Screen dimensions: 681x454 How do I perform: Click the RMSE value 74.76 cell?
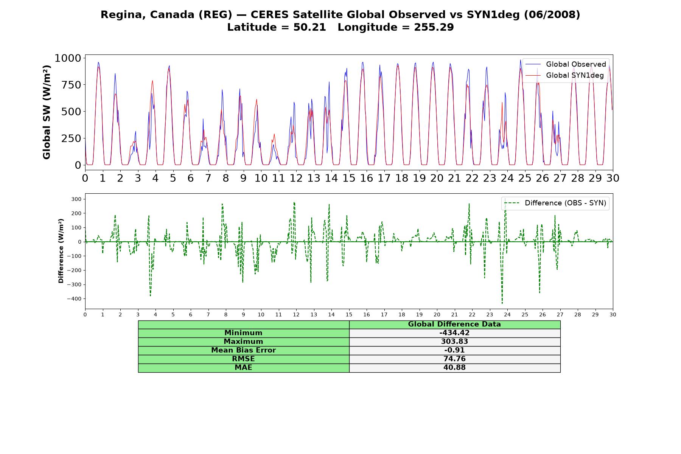pyautogui.click(x=455, y=359)
